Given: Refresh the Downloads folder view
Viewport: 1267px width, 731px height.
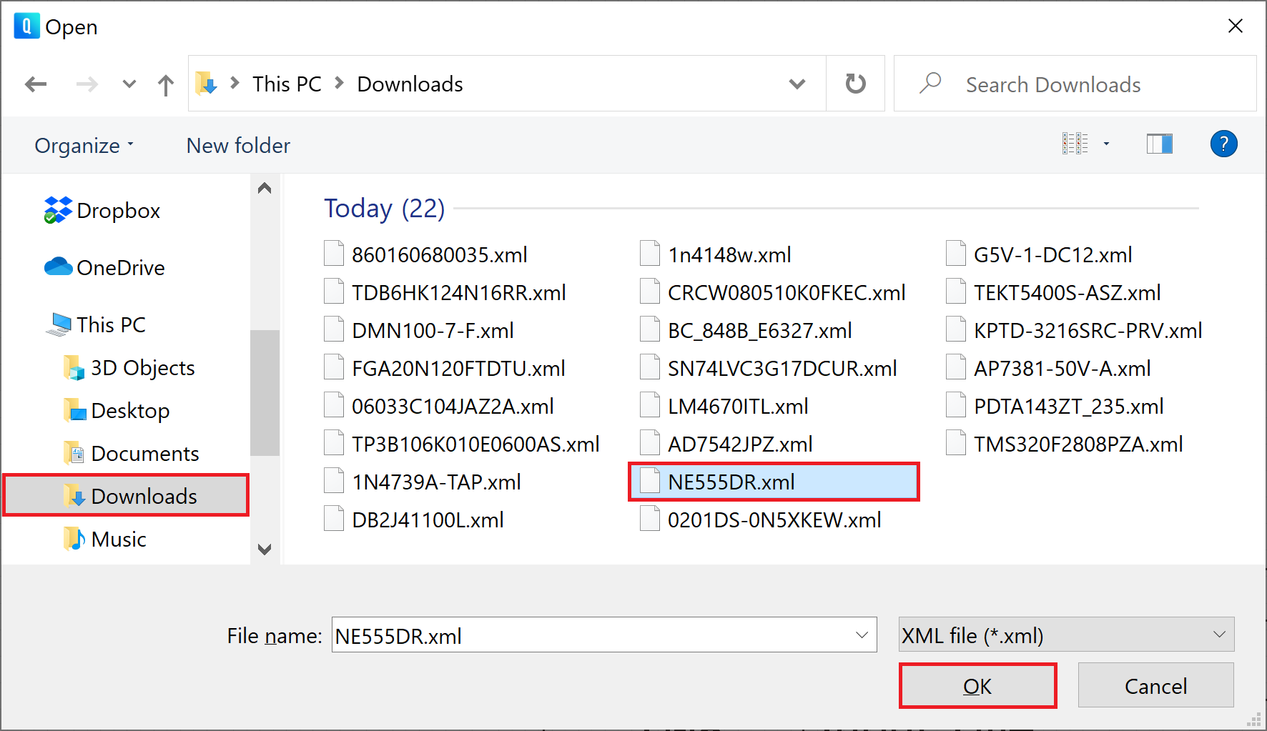Looking at the screenshot, I should click(x=855, y=84).
